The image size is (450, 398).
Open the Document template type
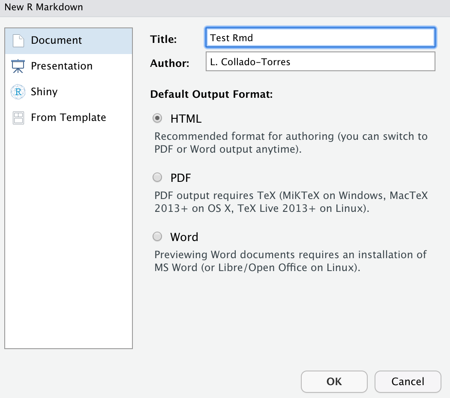click(x=56, y=40)
